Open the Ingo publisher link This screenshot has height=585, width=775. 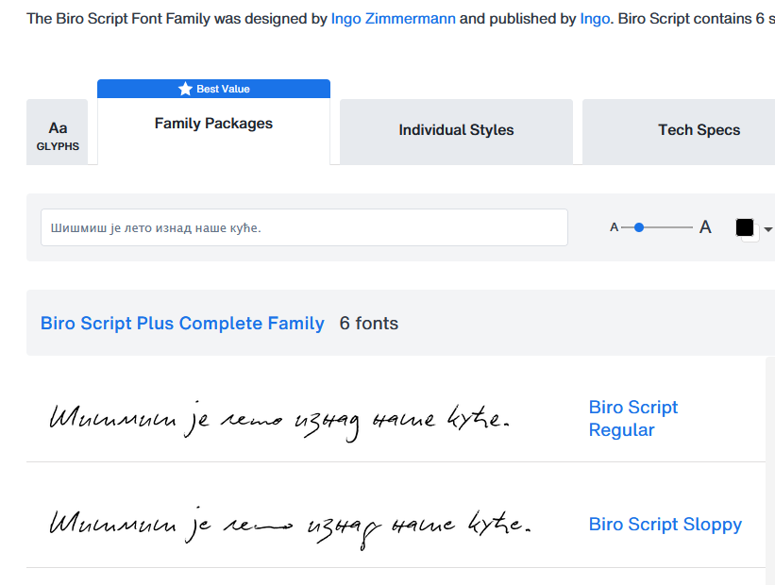click(595, 18)
